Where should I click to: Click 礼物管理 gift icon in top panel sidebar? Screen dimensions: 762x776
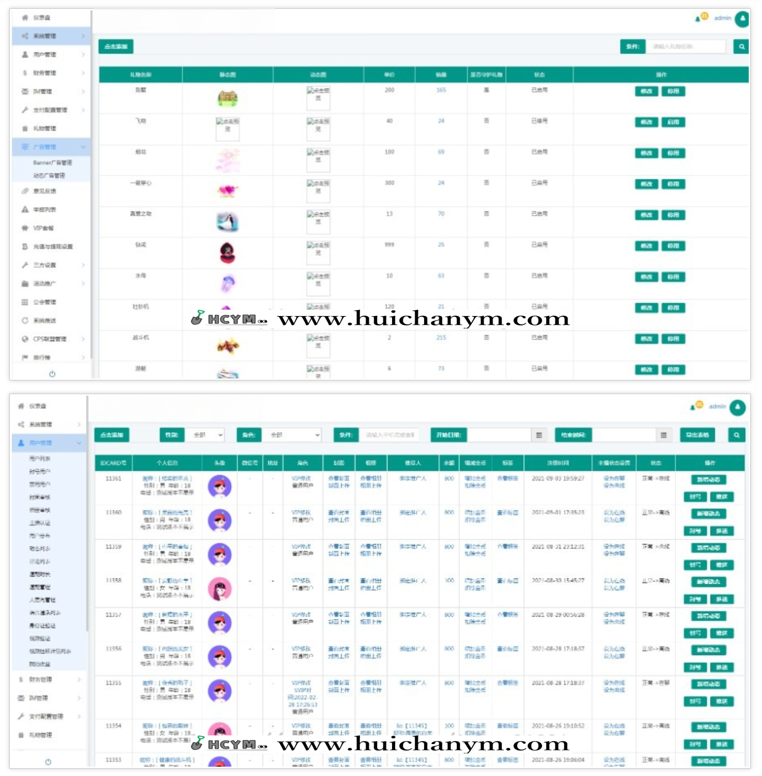25,128
